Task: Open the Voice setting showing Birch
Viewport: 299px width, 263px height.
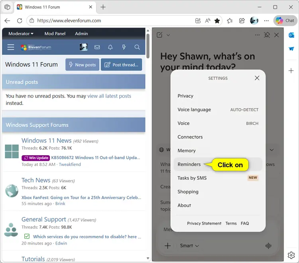Action: point(218,123)
